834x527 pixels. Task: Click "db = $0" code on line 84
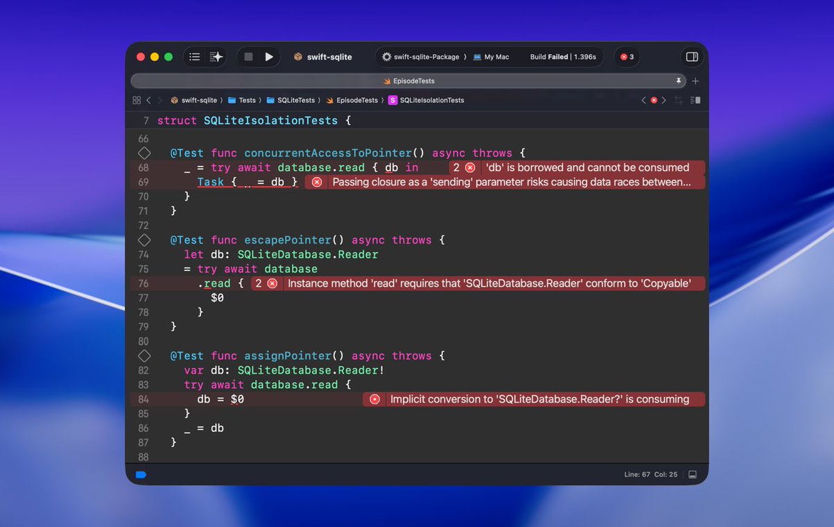pyautogui.click(x=220, y=399)
